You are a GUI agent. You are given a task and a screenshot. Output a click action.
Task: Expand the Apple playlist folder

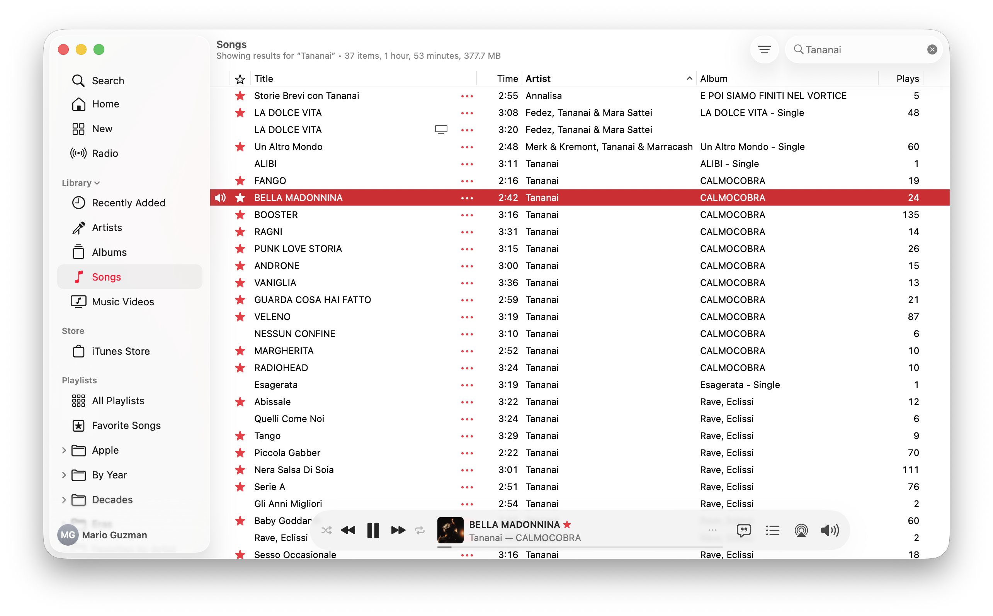(64, 450)
